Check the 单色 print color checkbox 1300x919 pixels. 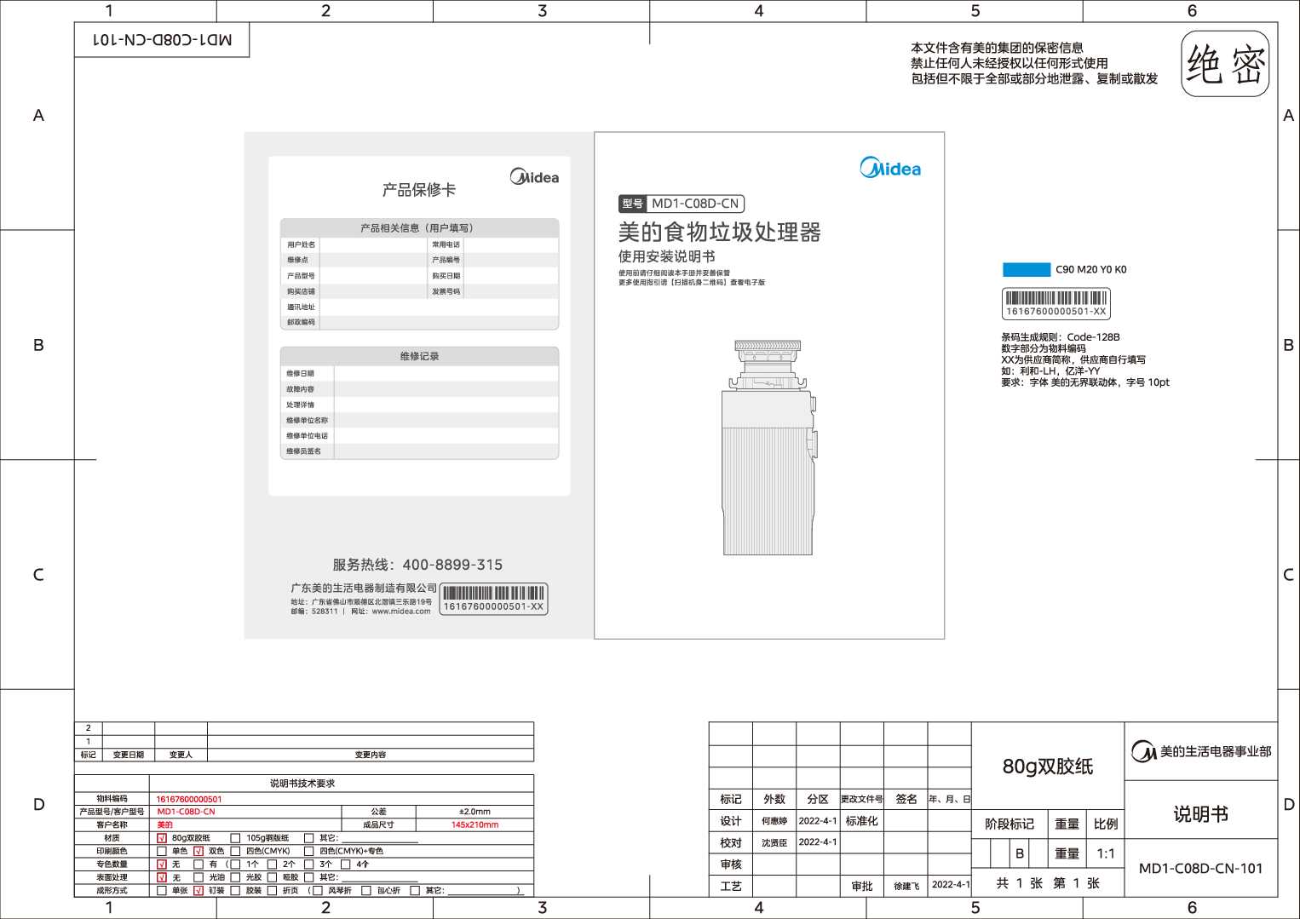pos(162,851)
